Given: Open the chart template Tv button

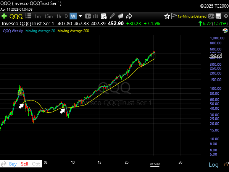Looking at the screenshot, I should click(x=88, y=16).
